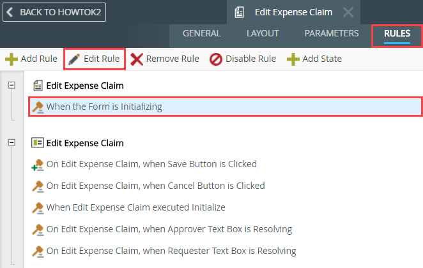Image resolution: width=423 pixels, height=268 pixels.
Task: Select the Approver Text Box is Resolving rule
Action: [x=169, y=229]
